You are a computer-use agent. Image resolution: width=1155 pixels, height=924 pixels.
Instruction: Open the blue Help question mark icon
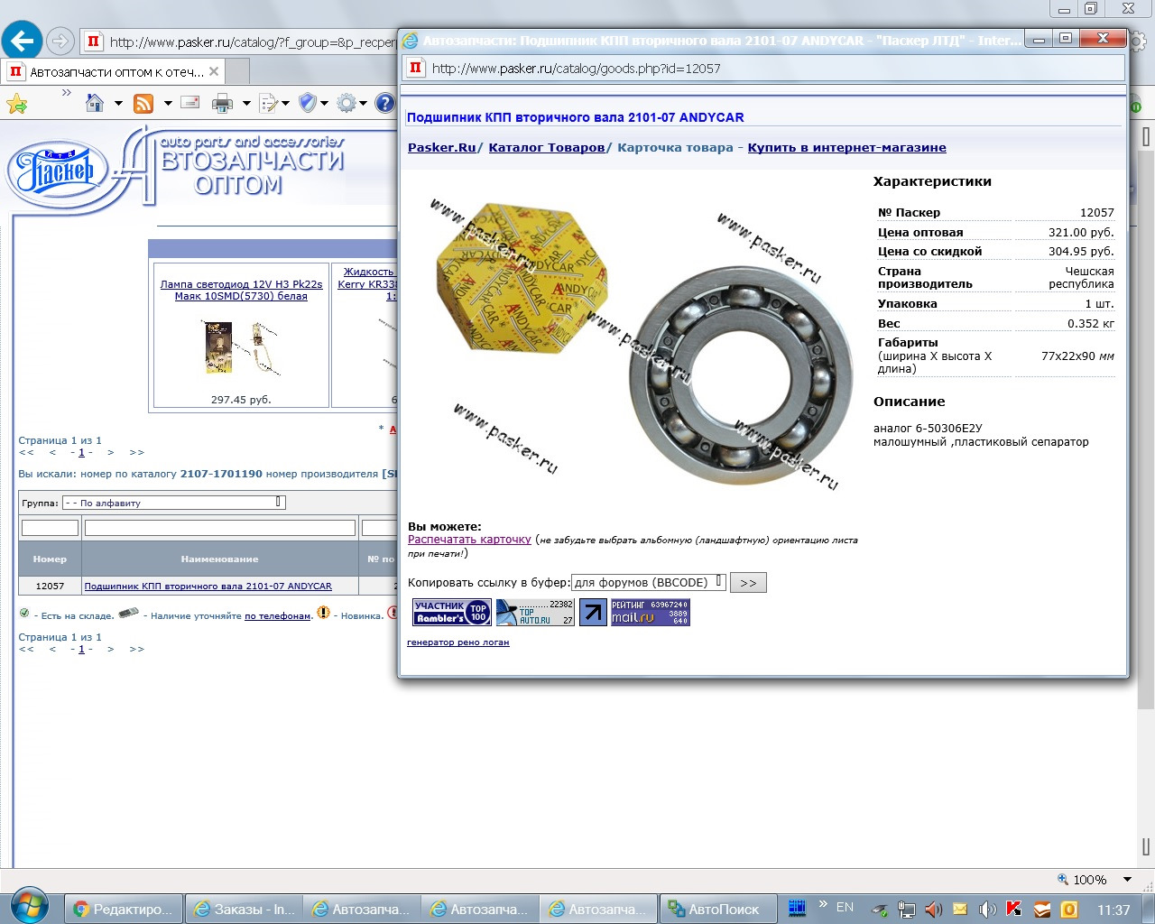pos(385,104)
